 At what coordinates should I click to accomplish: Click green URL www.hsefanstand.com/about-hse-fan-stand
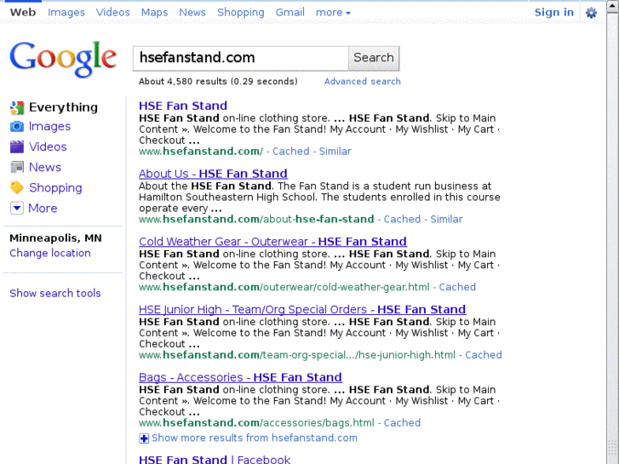(256, 219)
